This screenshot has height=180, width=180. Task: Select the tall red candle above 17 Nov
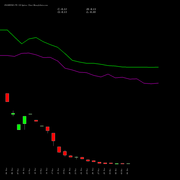53,137
